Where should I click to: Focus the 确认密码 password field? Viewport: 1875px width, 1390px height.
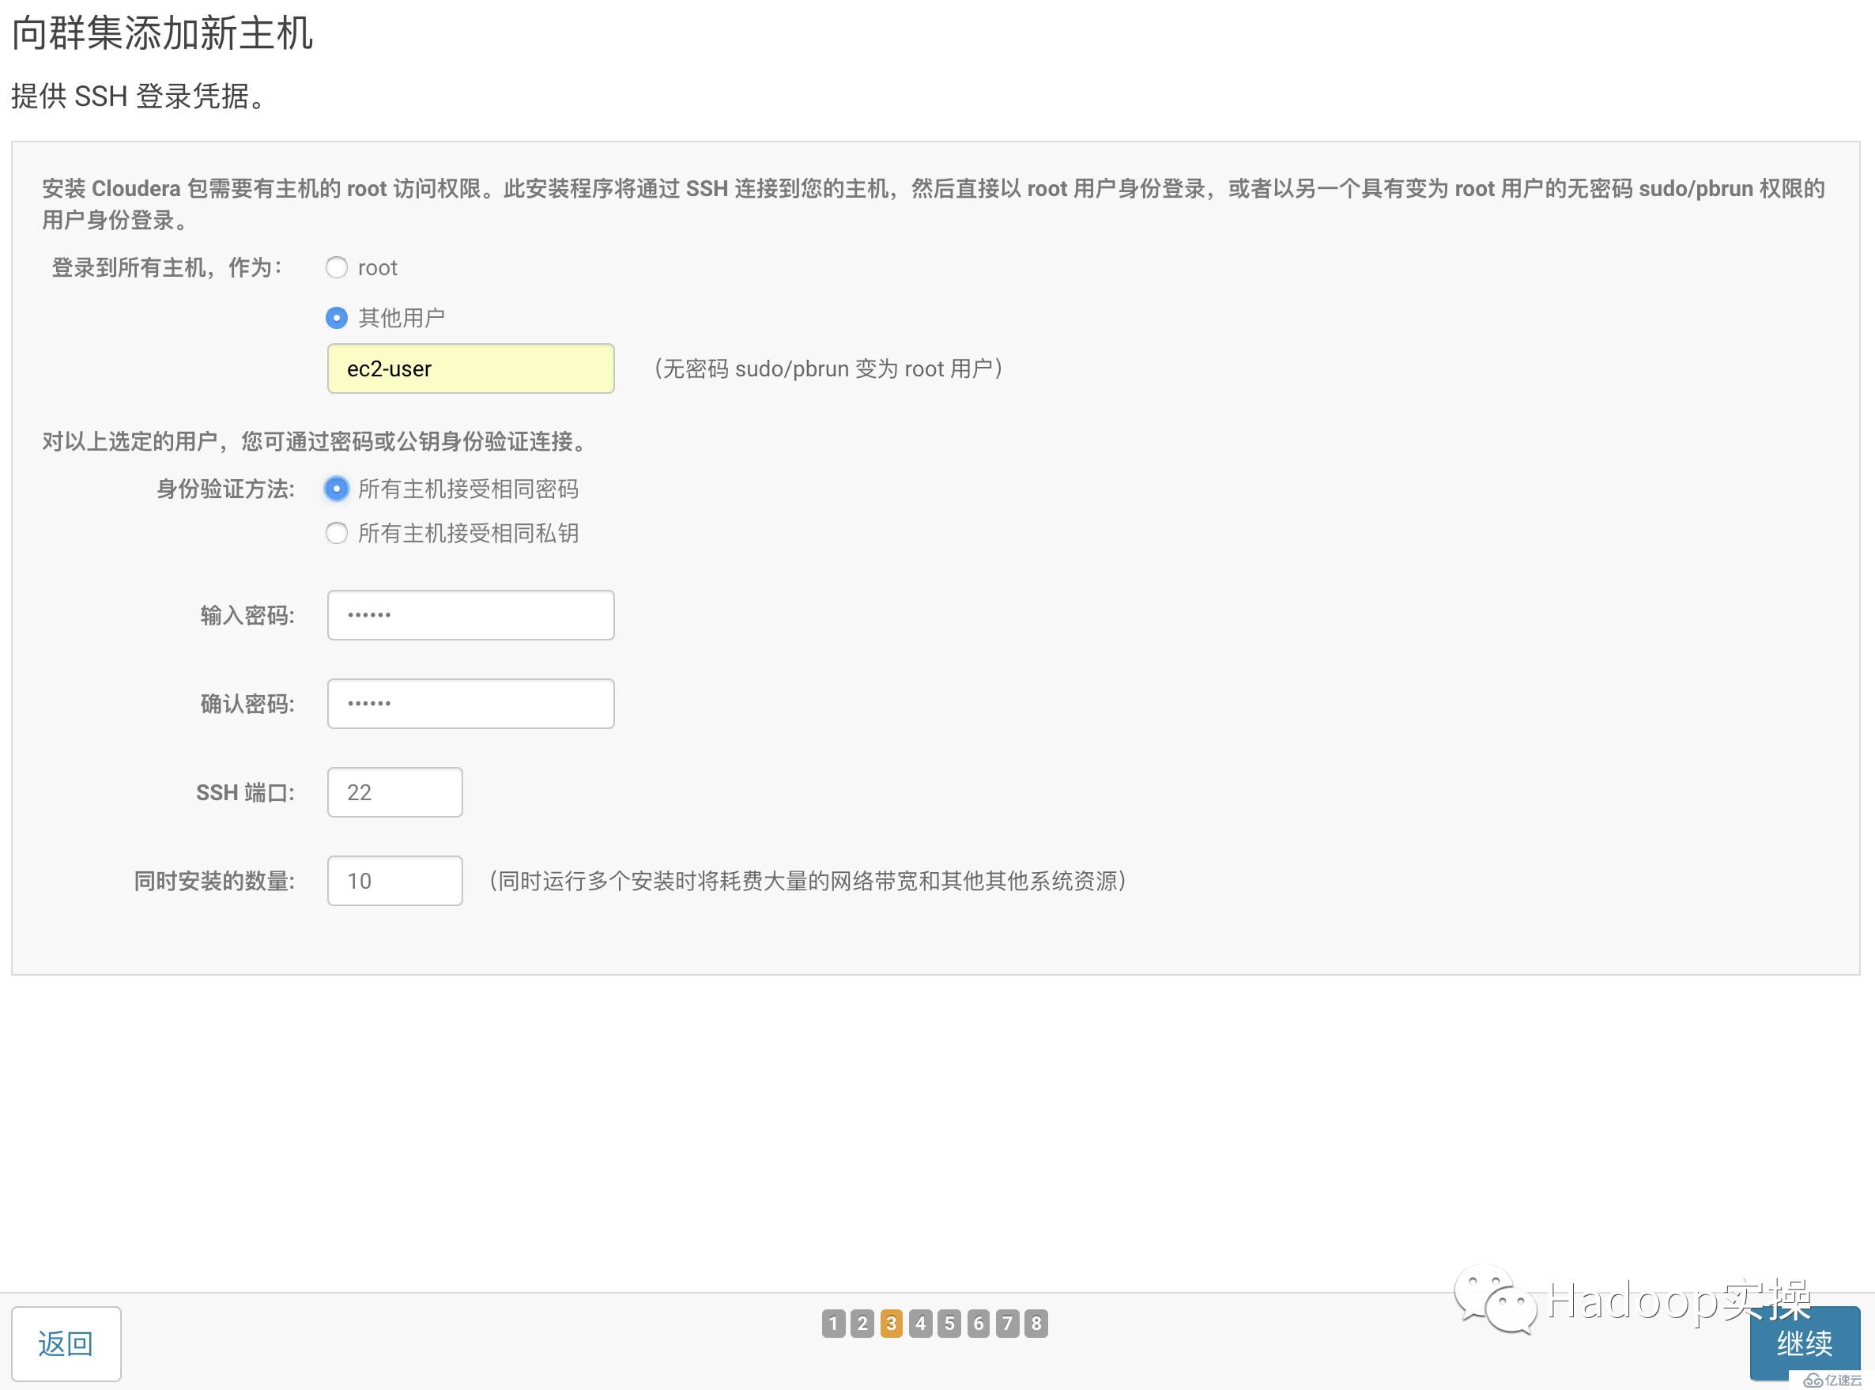470,704
